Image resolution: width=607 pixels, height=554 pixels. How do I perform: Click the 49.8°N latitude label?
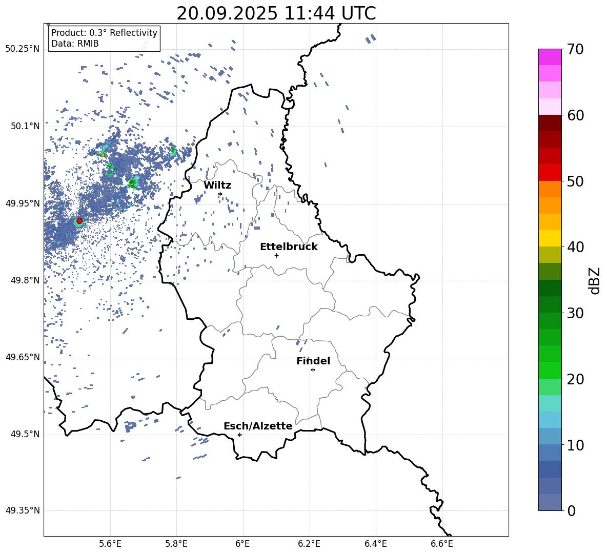tap(25, 280)
